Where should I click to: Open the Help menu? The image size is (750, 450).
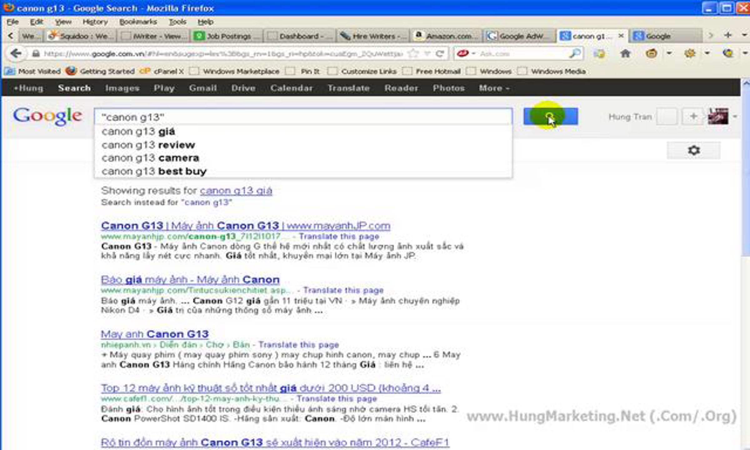pos(205,22)
